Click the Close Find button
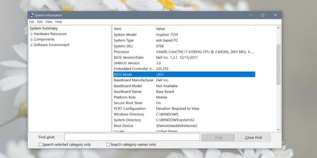Viewport: 317px width, 158px height. [254, 137]
